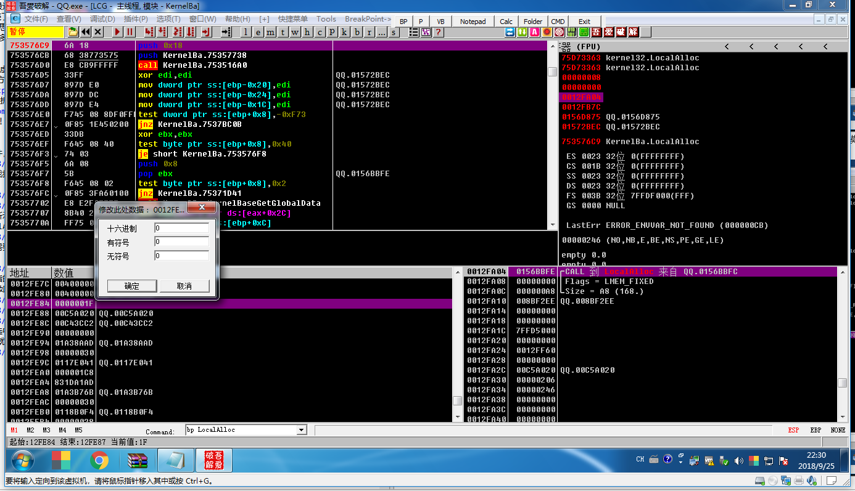855x491 pixels.
Task: Open CPU window with 'c' button
Action: pos(320,31)
